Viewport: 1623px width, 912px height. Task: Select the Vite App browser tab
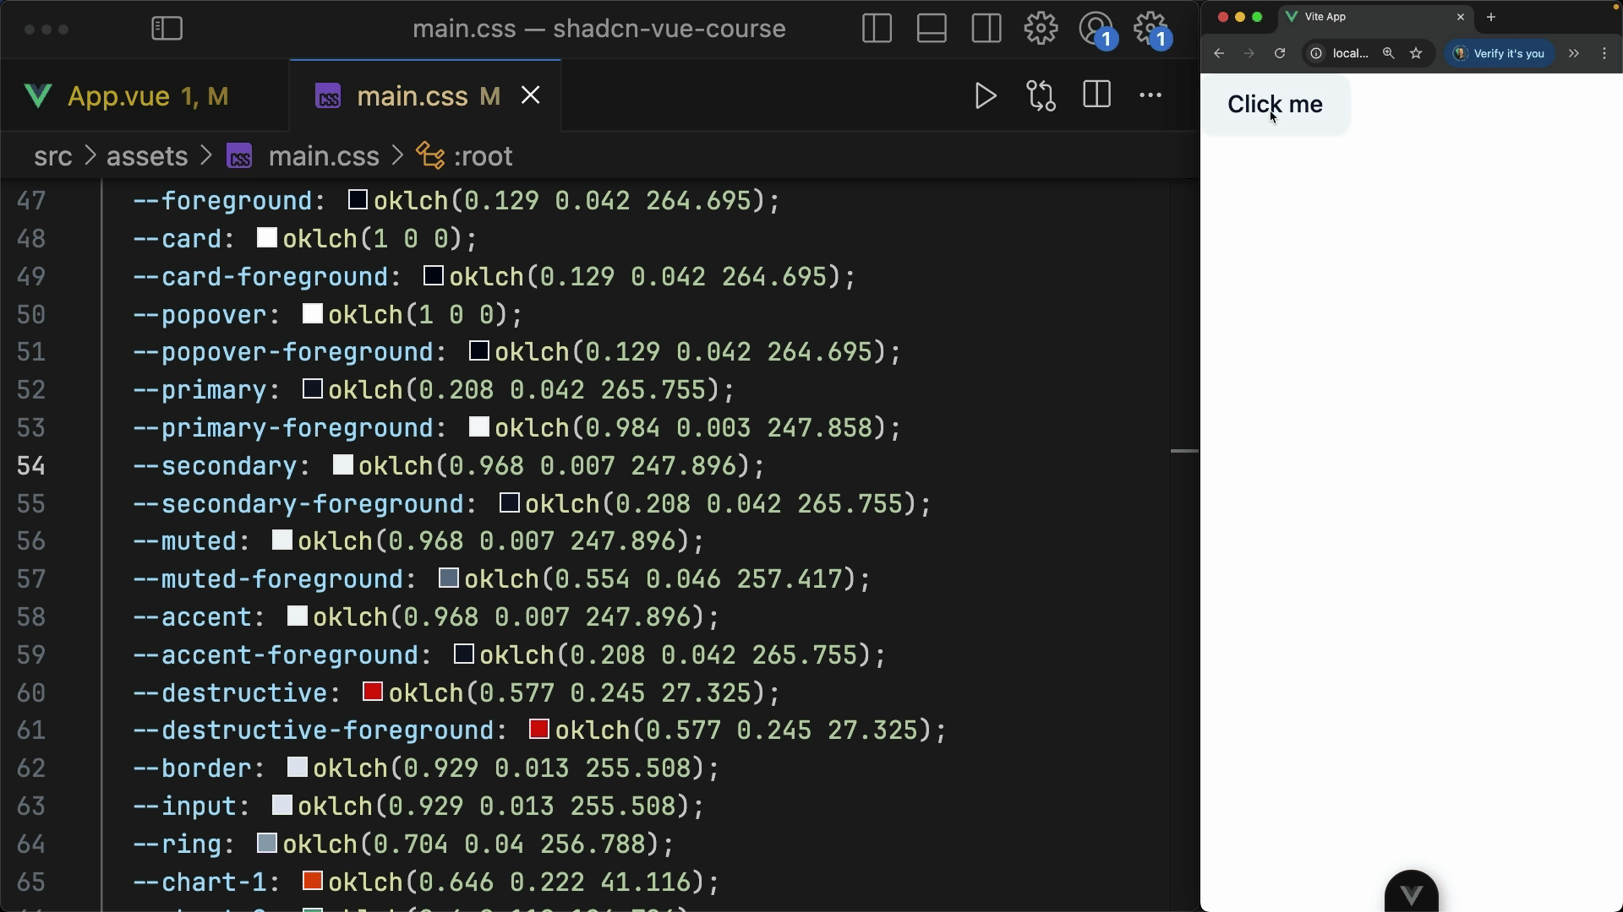[x=1375, y=17]
